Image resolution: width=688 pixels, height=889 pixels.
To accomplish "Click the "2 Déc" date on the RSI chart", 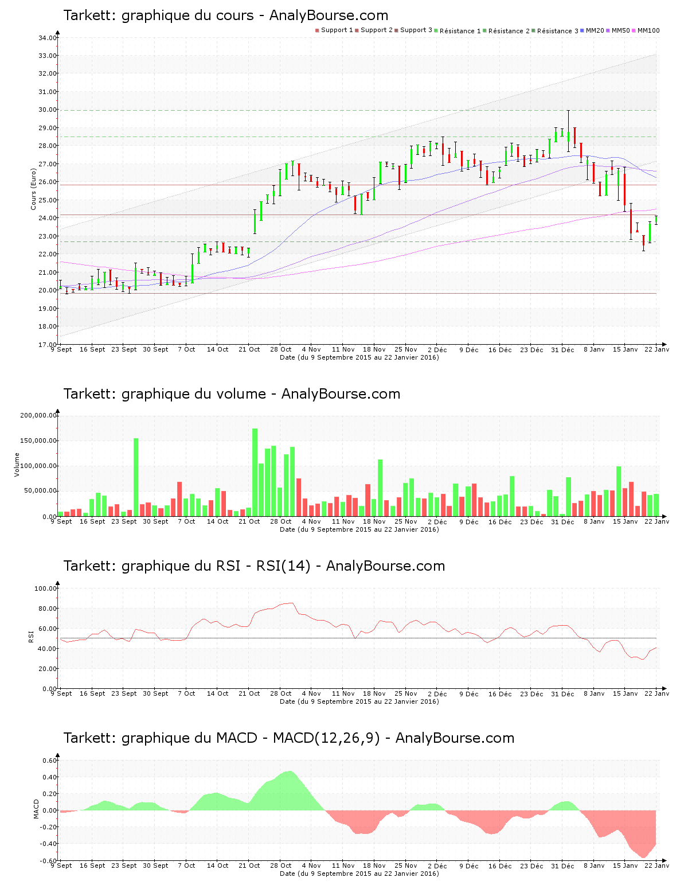I will click(x=437, y=693).
